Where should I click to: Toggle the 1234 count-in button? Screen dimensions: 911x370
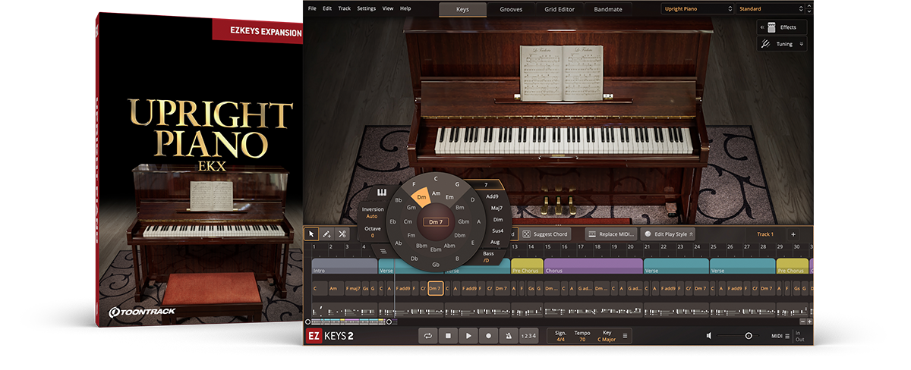coord(528,336)
